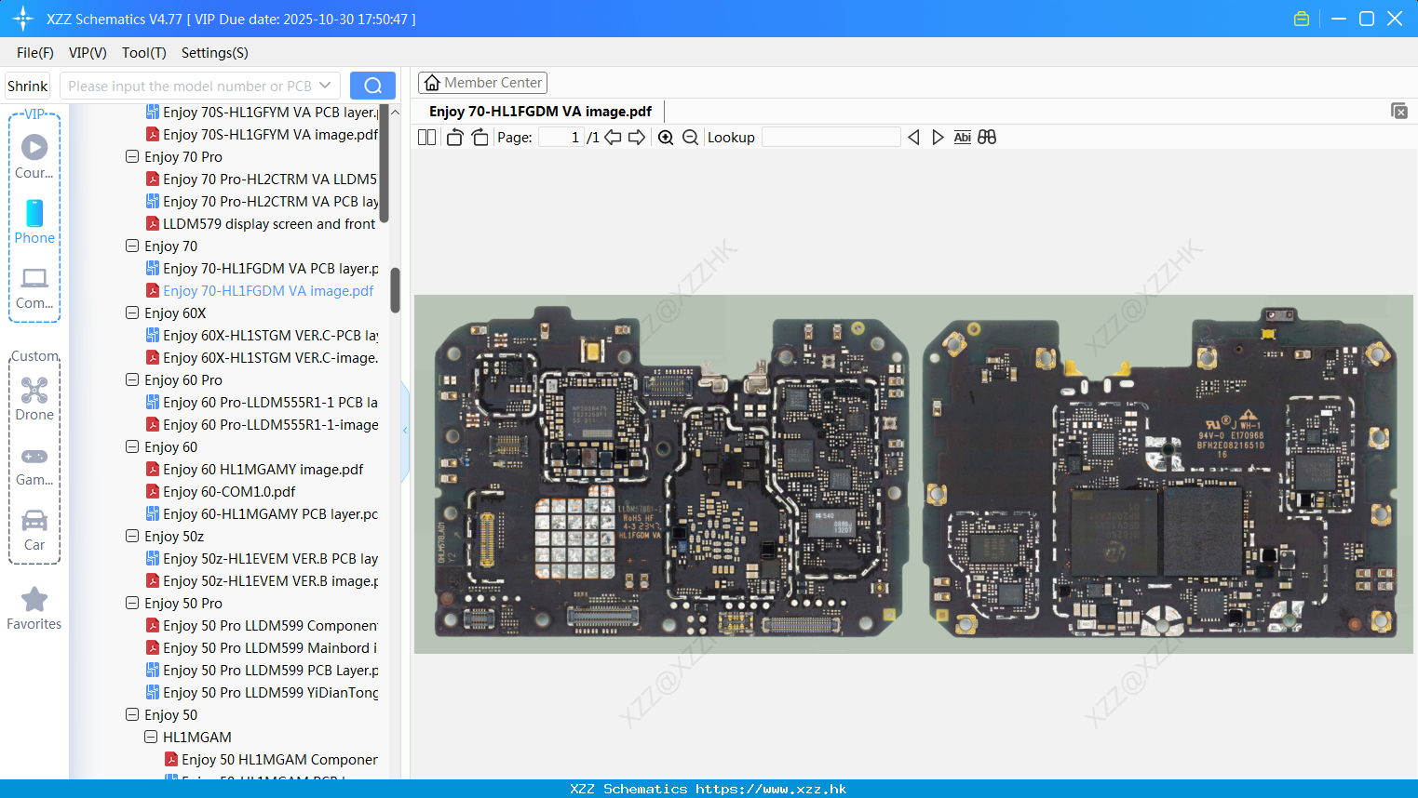Collapse the side panel using the edge handle
Image resolution: width=1418 pixels, height=798 pixels.
tap(405, 430)
